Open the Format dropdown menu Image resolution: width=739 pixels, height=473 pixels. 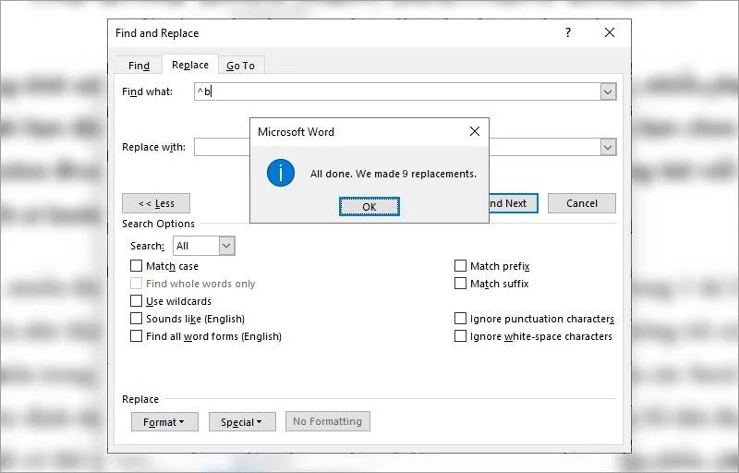click(x=164, y=422)
